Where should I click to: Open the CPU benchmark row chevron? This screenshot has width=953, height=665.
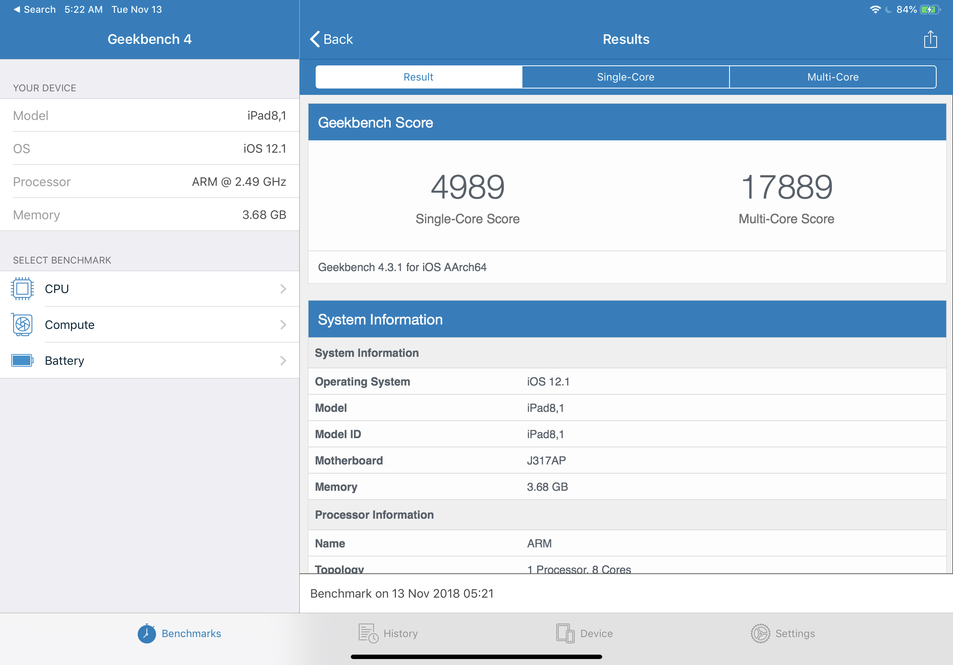point(283,289)
